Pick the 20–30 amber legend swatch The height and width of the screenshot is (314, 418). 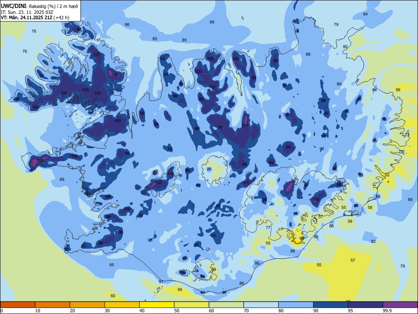(87, 305)
